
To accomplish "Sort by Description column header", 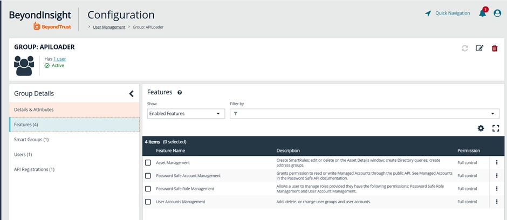I will coord(288,150).
